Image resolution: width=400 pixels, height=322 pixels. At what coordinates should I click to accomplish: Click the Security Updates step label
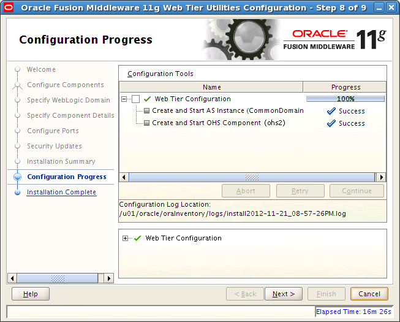[x=55, y=146]
